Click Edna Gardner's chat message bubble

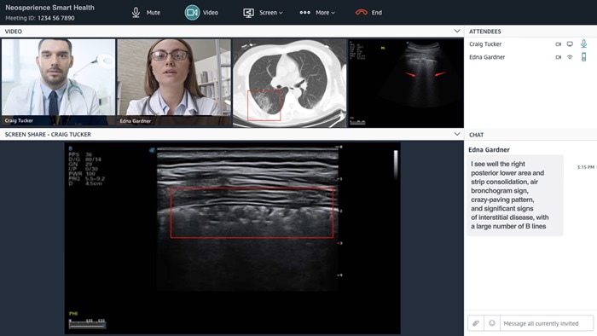pyautogui.click(x=515, y=195)
